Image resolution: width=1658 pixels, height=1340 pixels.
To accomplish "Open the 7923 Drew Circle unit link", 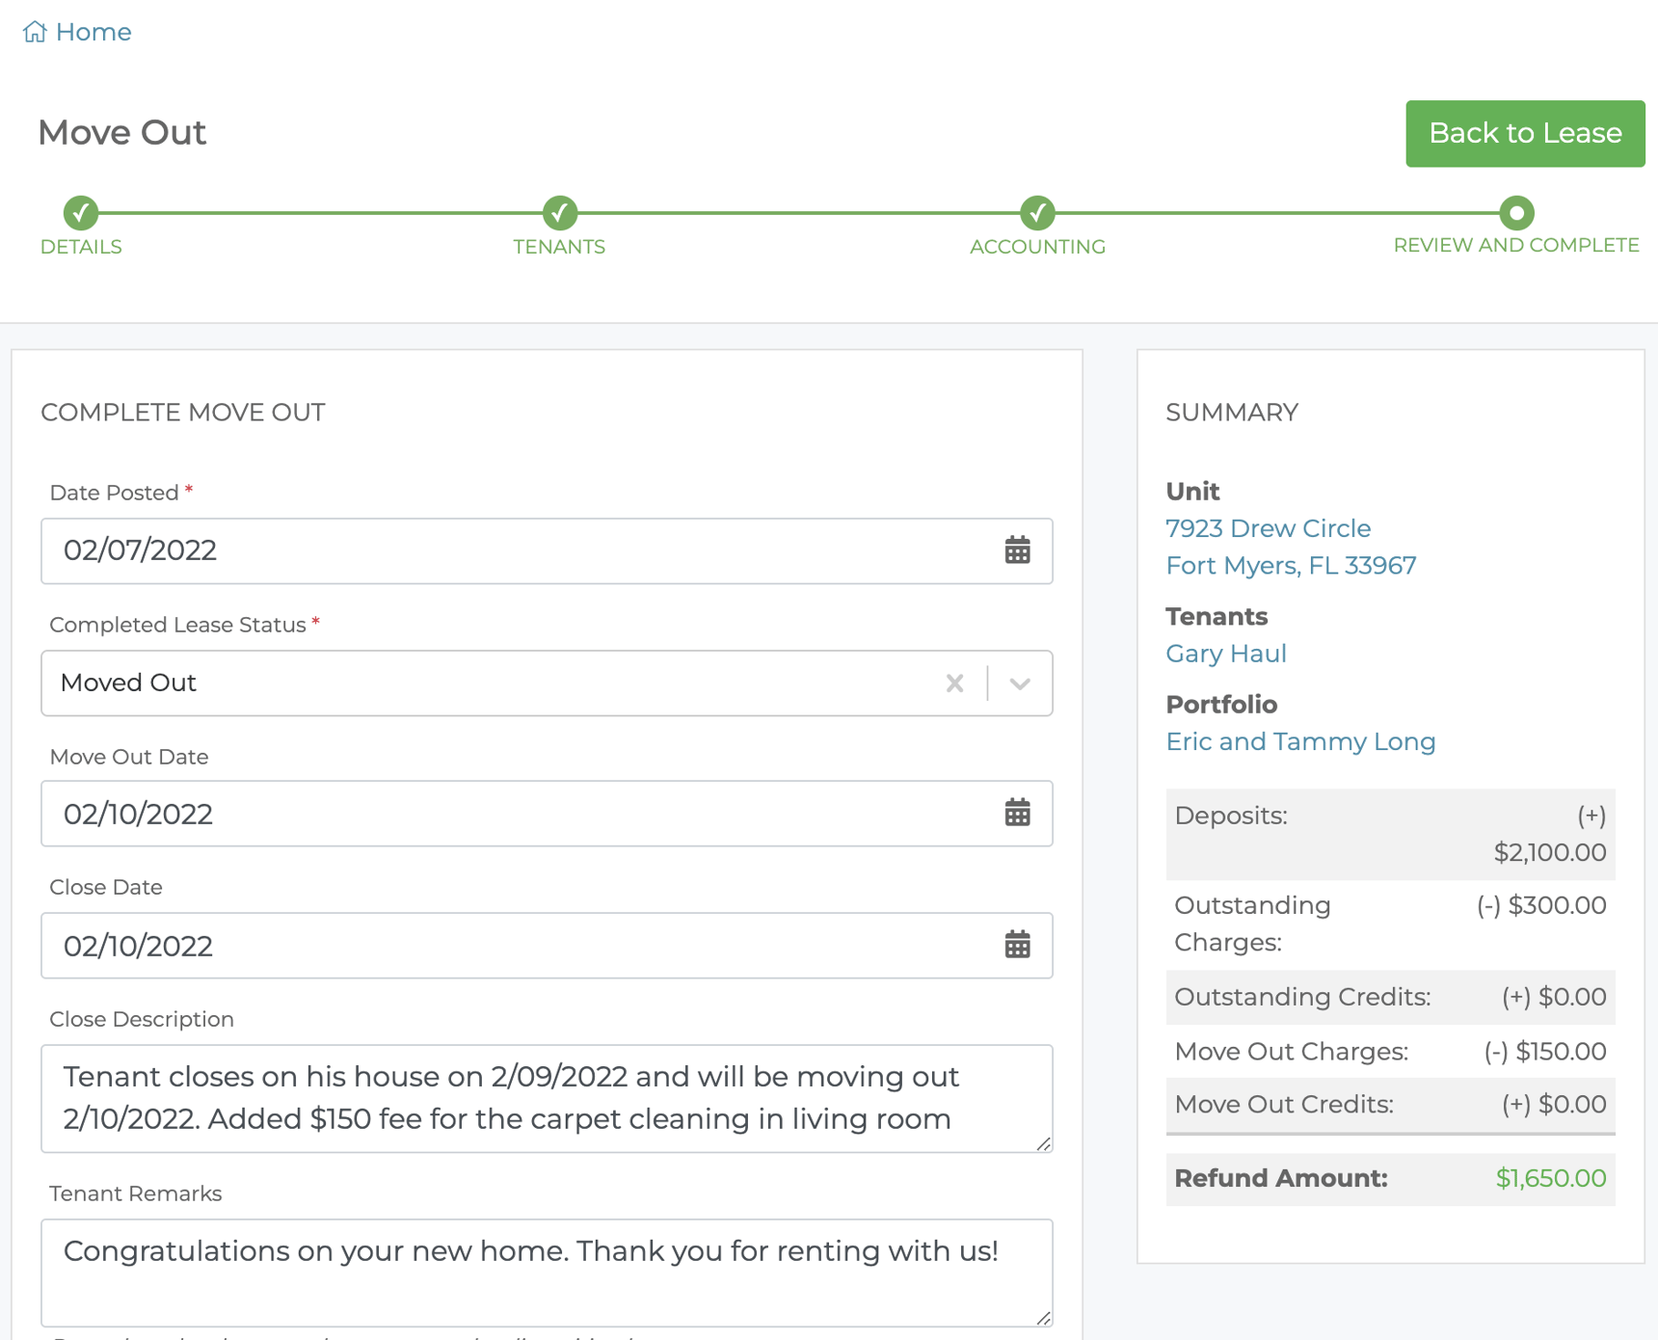I will 1268,528.
